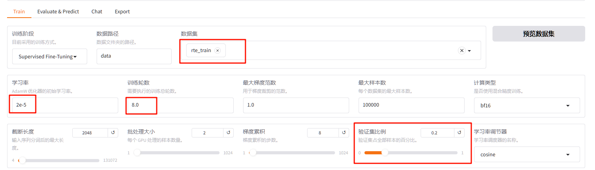Click the 学习率 input field showing 2e-5
This screenshot has width=595, height=170.
(65, 105)
